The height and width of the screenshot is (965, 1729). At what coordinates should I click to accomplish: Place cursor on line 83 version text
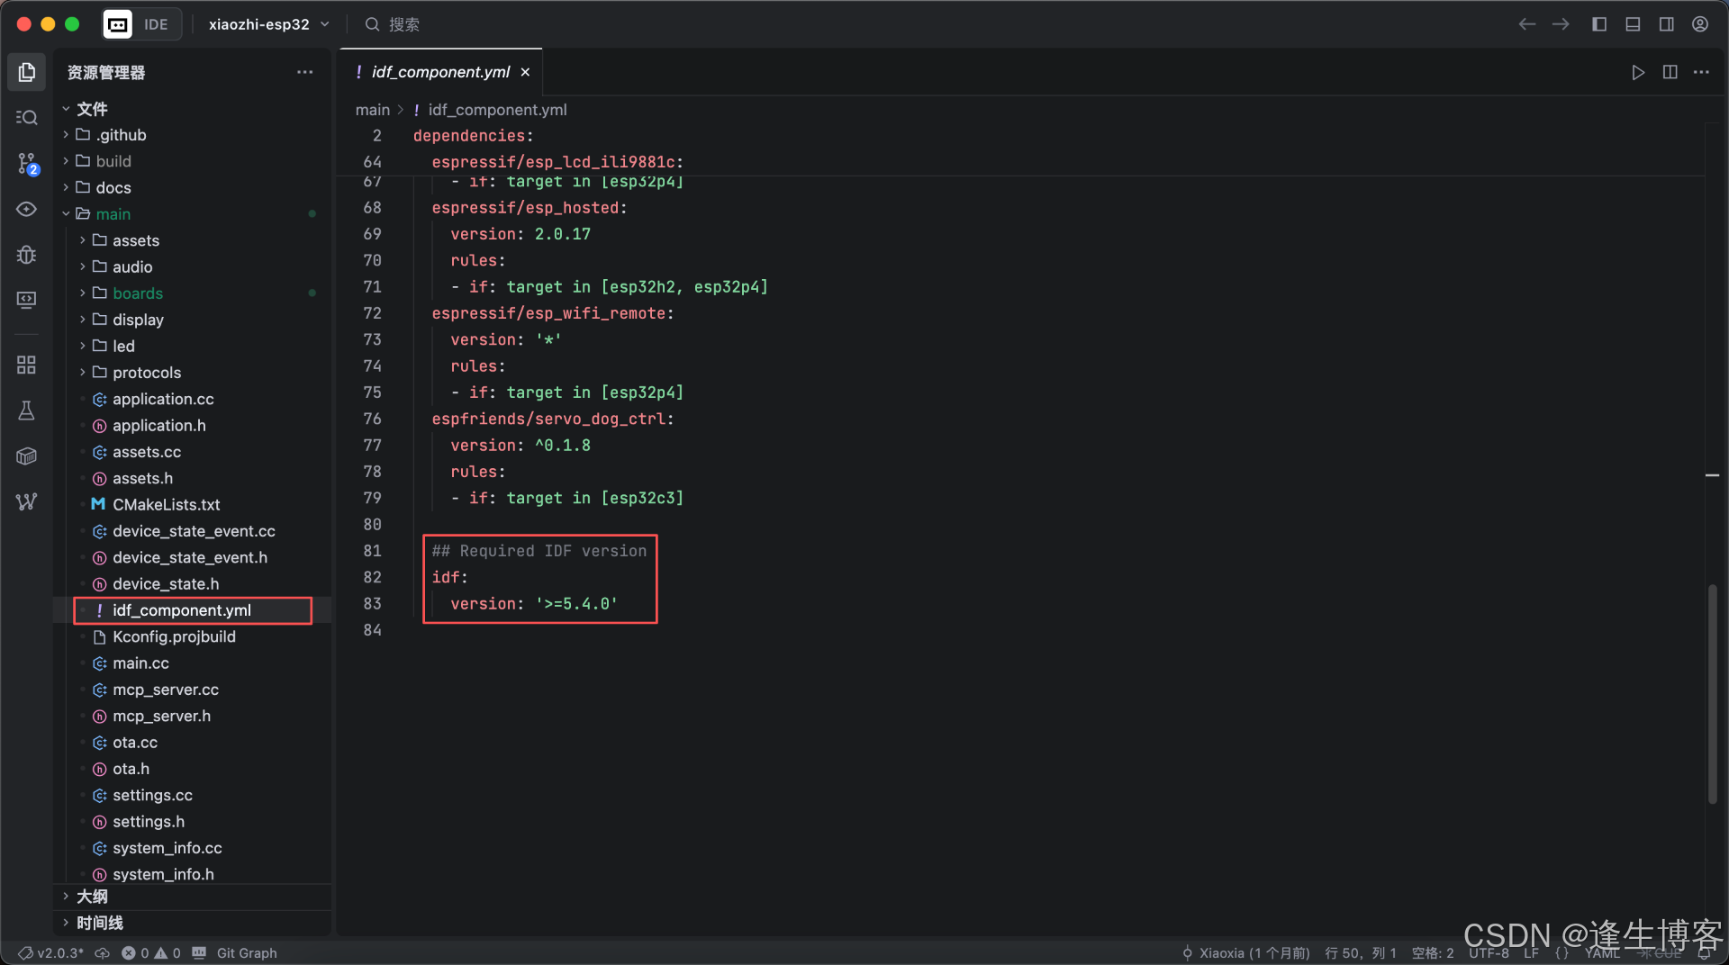point(534,604)
